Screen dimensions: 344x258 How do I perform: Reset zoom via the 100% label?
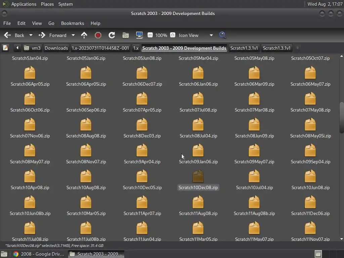pyautogui.click(x=161, y=35)
